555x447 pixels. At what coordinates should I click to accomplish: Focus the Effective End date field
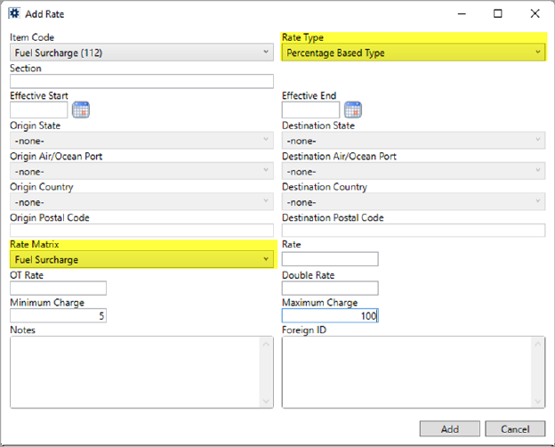click(310, 110)
